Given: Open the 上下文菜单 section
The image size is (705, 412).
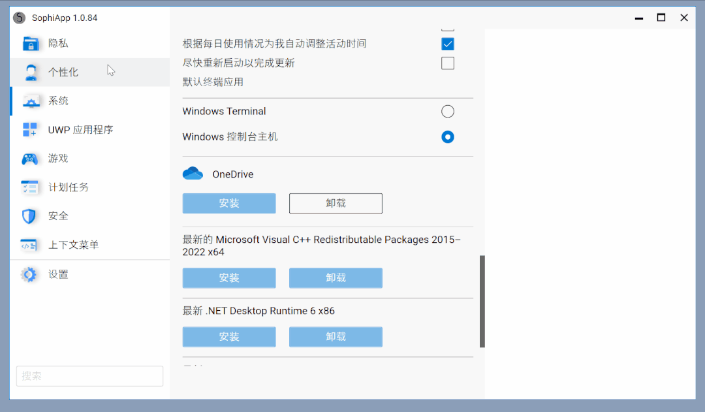Looking at the screenshot, I should [x=90, y=245].
